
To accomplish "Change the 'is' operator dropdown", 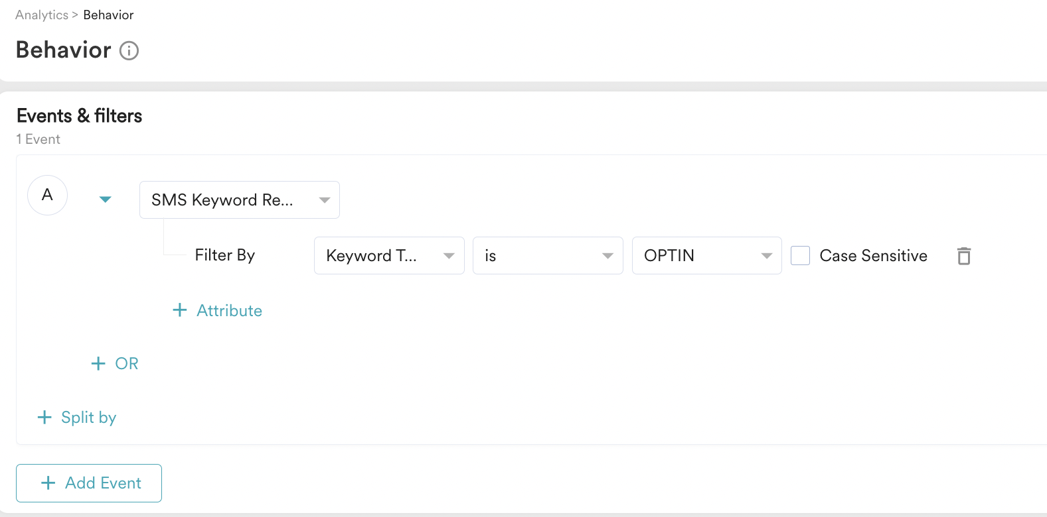I will (547, 256).
